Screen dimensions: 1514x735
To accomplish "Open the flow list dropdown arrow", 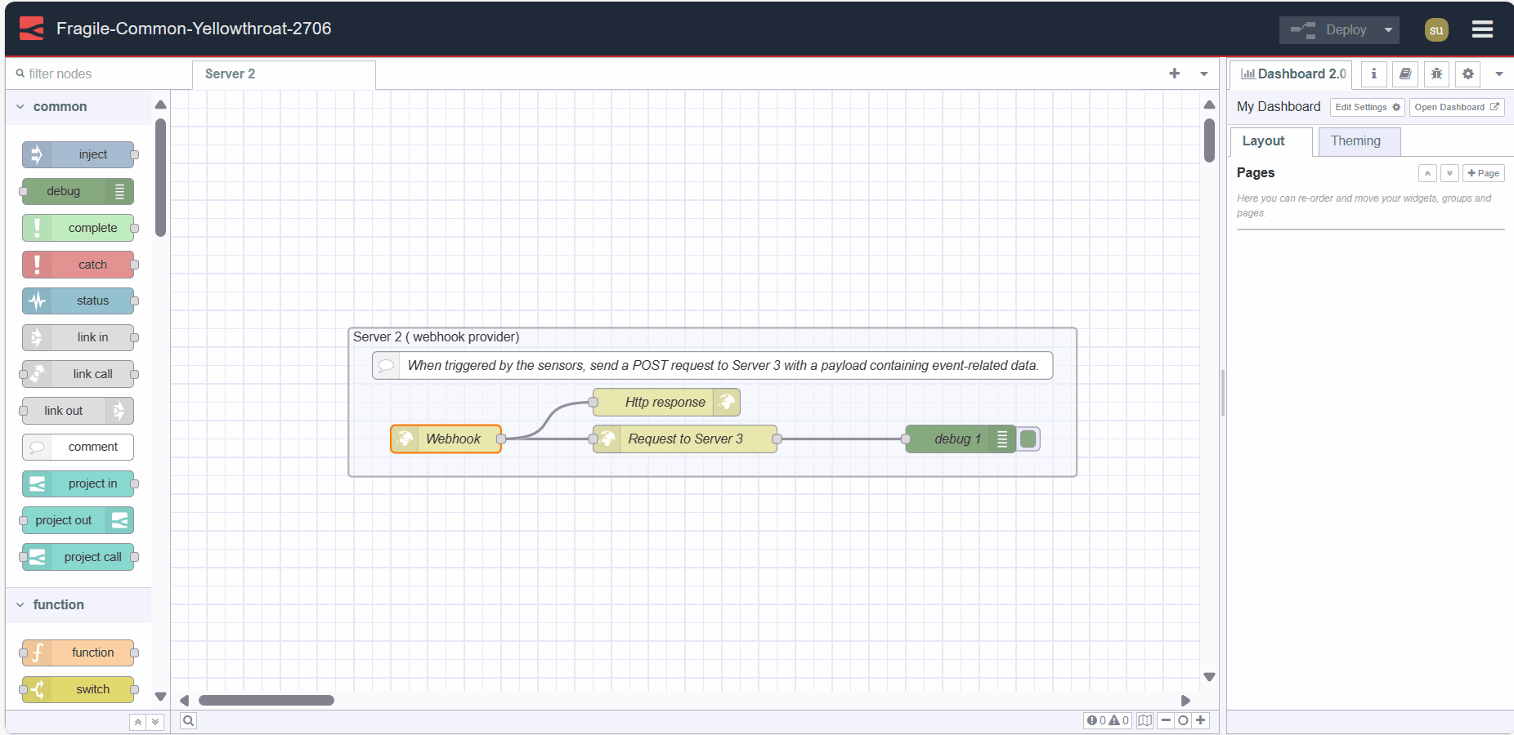I will pyautogui.click(x=1204, y=73).
